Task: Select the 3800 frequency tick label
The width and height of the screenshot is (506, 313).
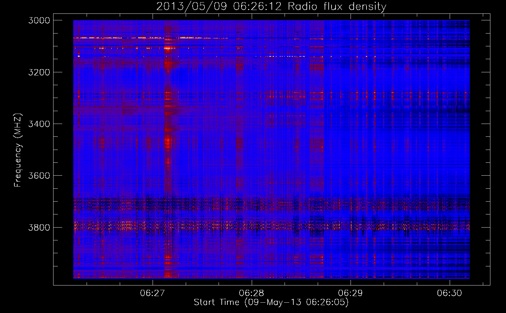Action: (39, 227)
